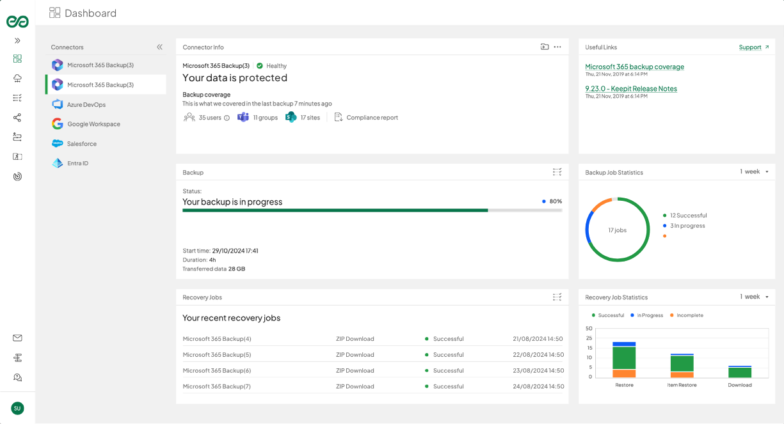Screen dimensions: 784x424
Task: Select the Google Workspace connector
Action: (x=93, y=124)
